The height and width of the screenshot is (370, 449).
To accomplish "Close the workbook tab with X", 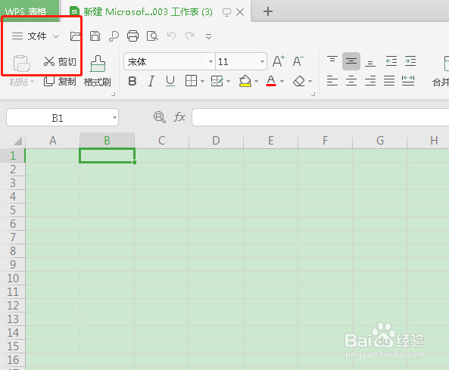I will (240, 12).
